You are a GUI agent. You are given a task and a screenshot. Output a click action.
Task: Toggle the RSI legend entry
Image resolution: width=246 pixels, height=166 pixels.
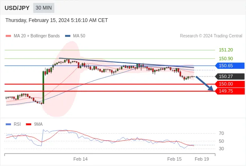point(13,124)
